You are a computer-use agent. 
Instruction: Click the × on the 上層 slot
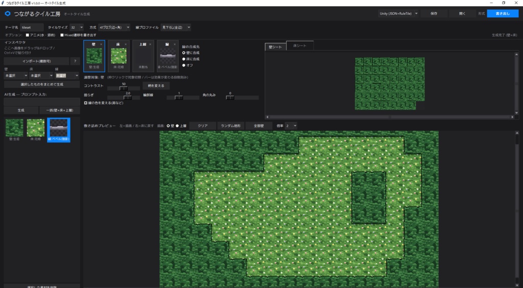point(150,44)
